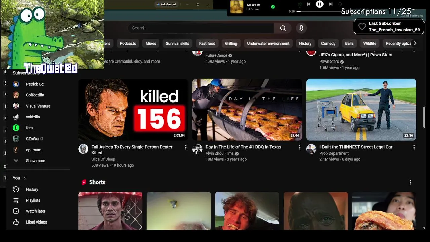The image size is (430, 242).
Task: Select the Underwater environment filter chip
Action: (x=268, y=43)
